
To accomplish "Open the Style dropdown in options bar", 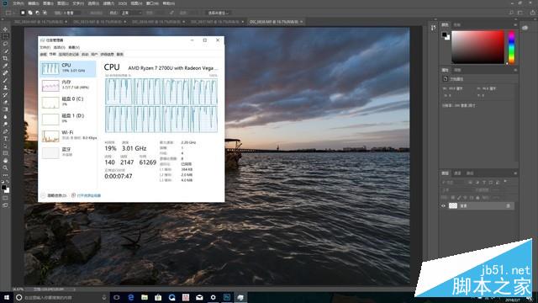I will pos(131,13).
